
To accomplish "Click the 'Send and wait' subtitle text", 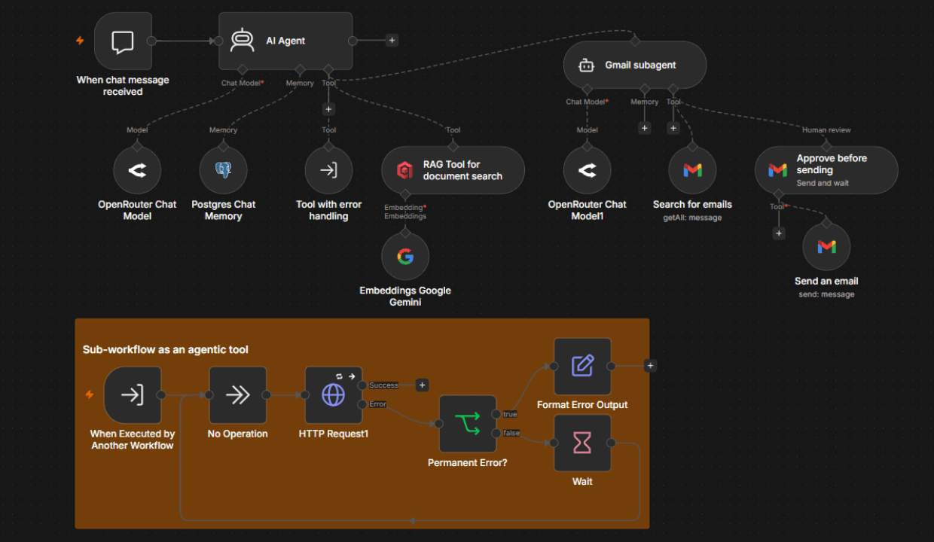I will [x=823, y=183].
